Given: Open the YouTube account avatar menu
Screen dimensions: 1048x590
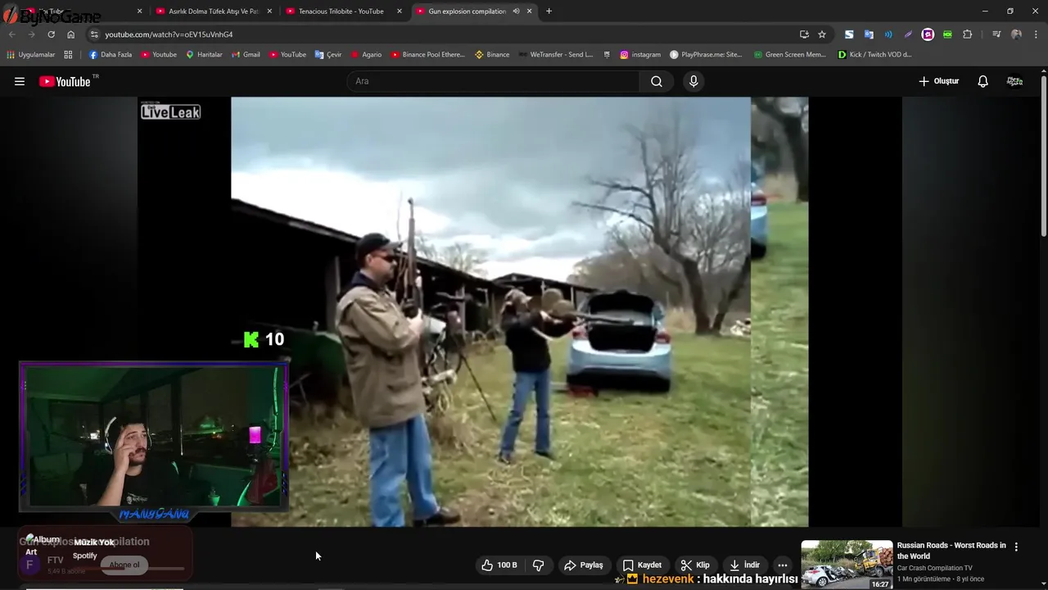Looking at the screenshot, I should [1014, 81].
